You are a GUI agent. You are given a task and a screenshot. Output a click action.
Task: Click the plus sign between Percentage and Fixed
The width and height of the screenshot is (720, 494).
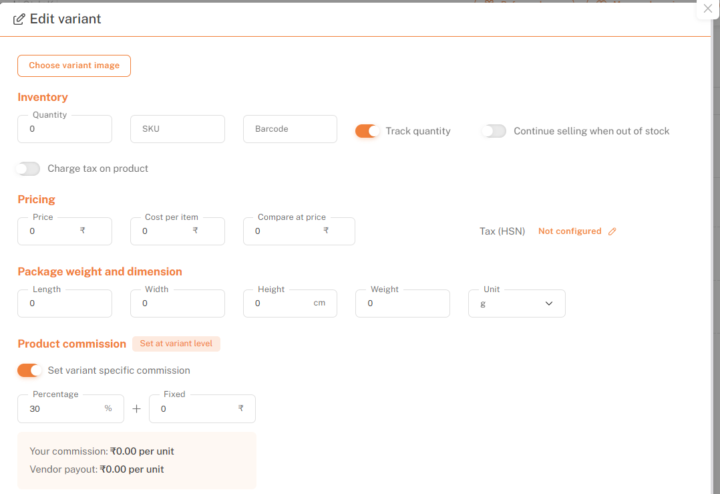click(136, 408)
